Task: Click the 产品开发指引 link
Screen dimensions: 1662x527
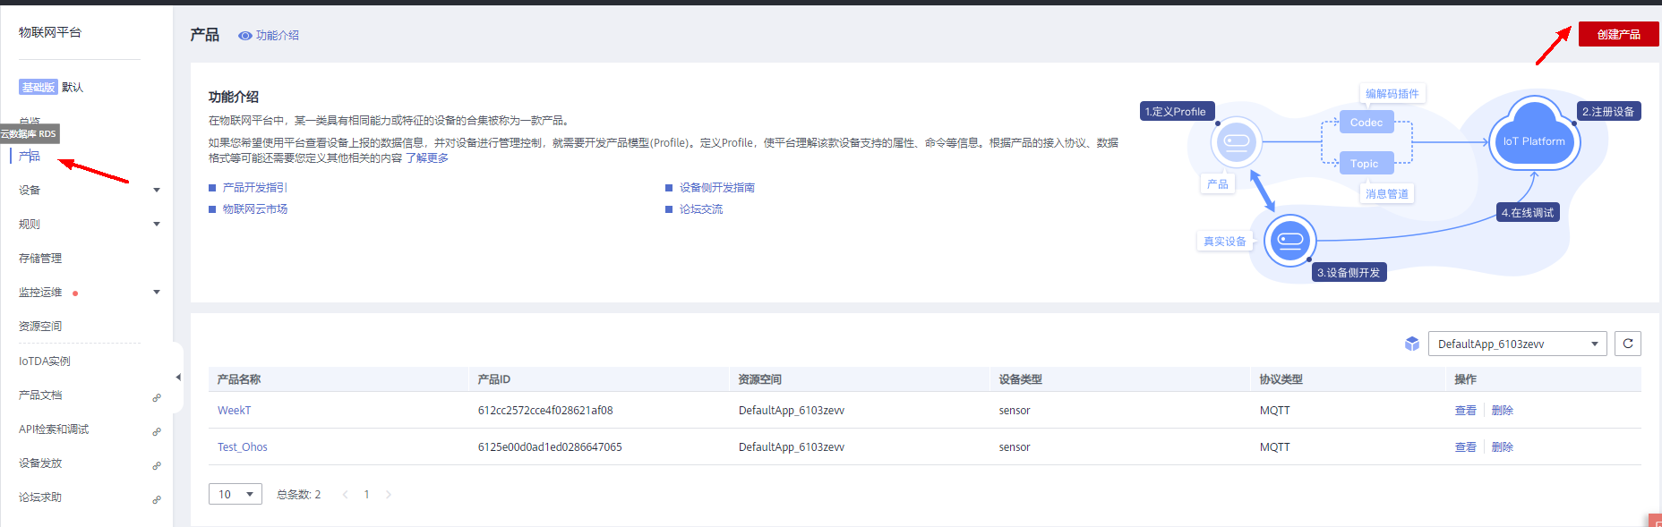Action: tap(254, 188)
